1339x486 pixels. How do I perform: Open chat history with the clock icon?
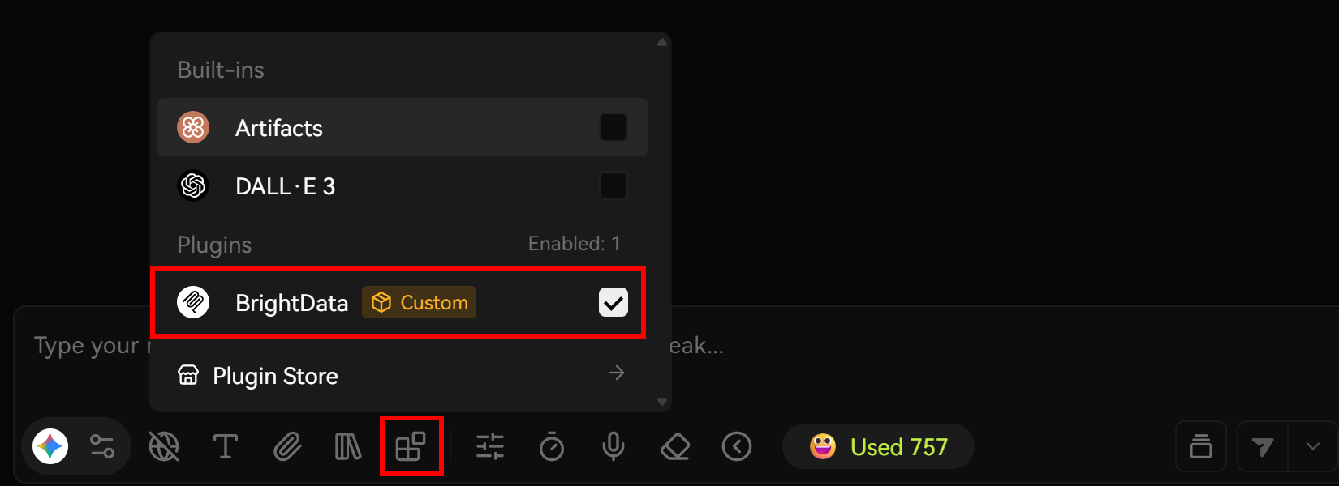(737, 446)
